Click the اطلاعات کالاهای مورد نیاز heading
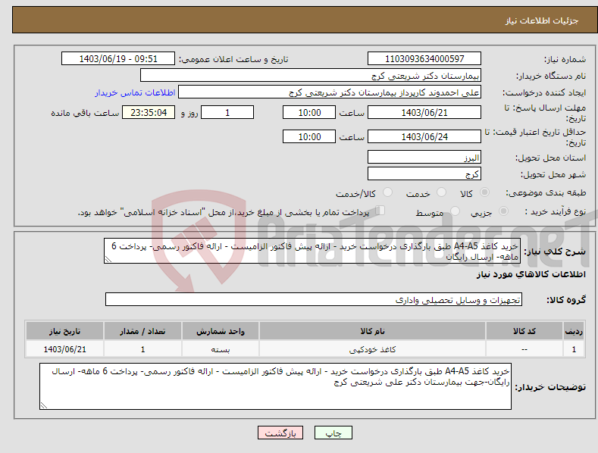598x453 pixels. 531,274
